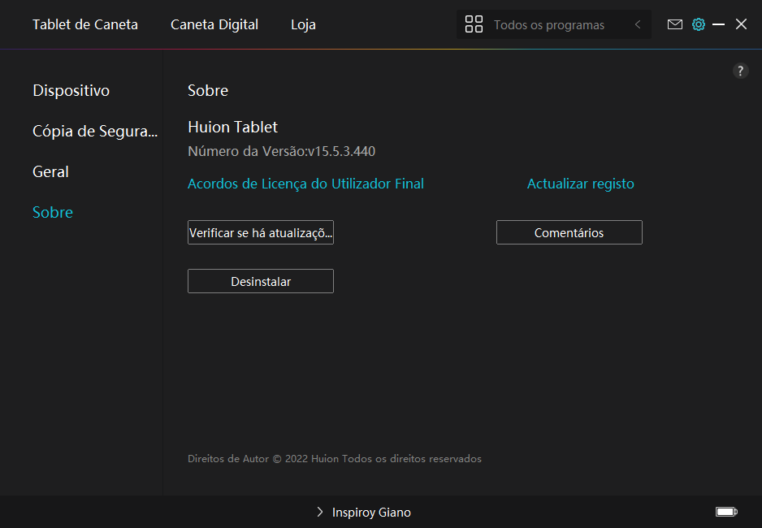
Task: Click the Direitos de Autor copyright line
Action: [335, 458]
